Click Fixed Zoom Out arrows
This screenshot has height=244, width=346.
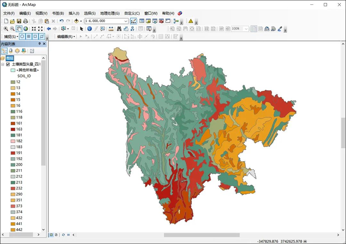click(40, 29)
